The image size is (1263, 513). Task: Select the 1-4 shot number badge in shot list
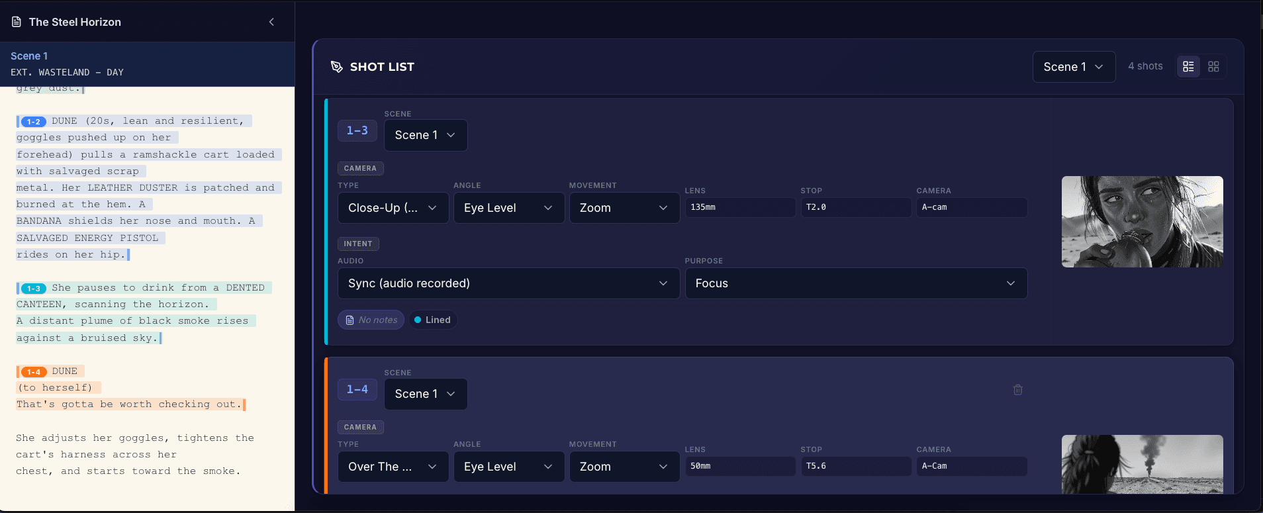point(357,389)
